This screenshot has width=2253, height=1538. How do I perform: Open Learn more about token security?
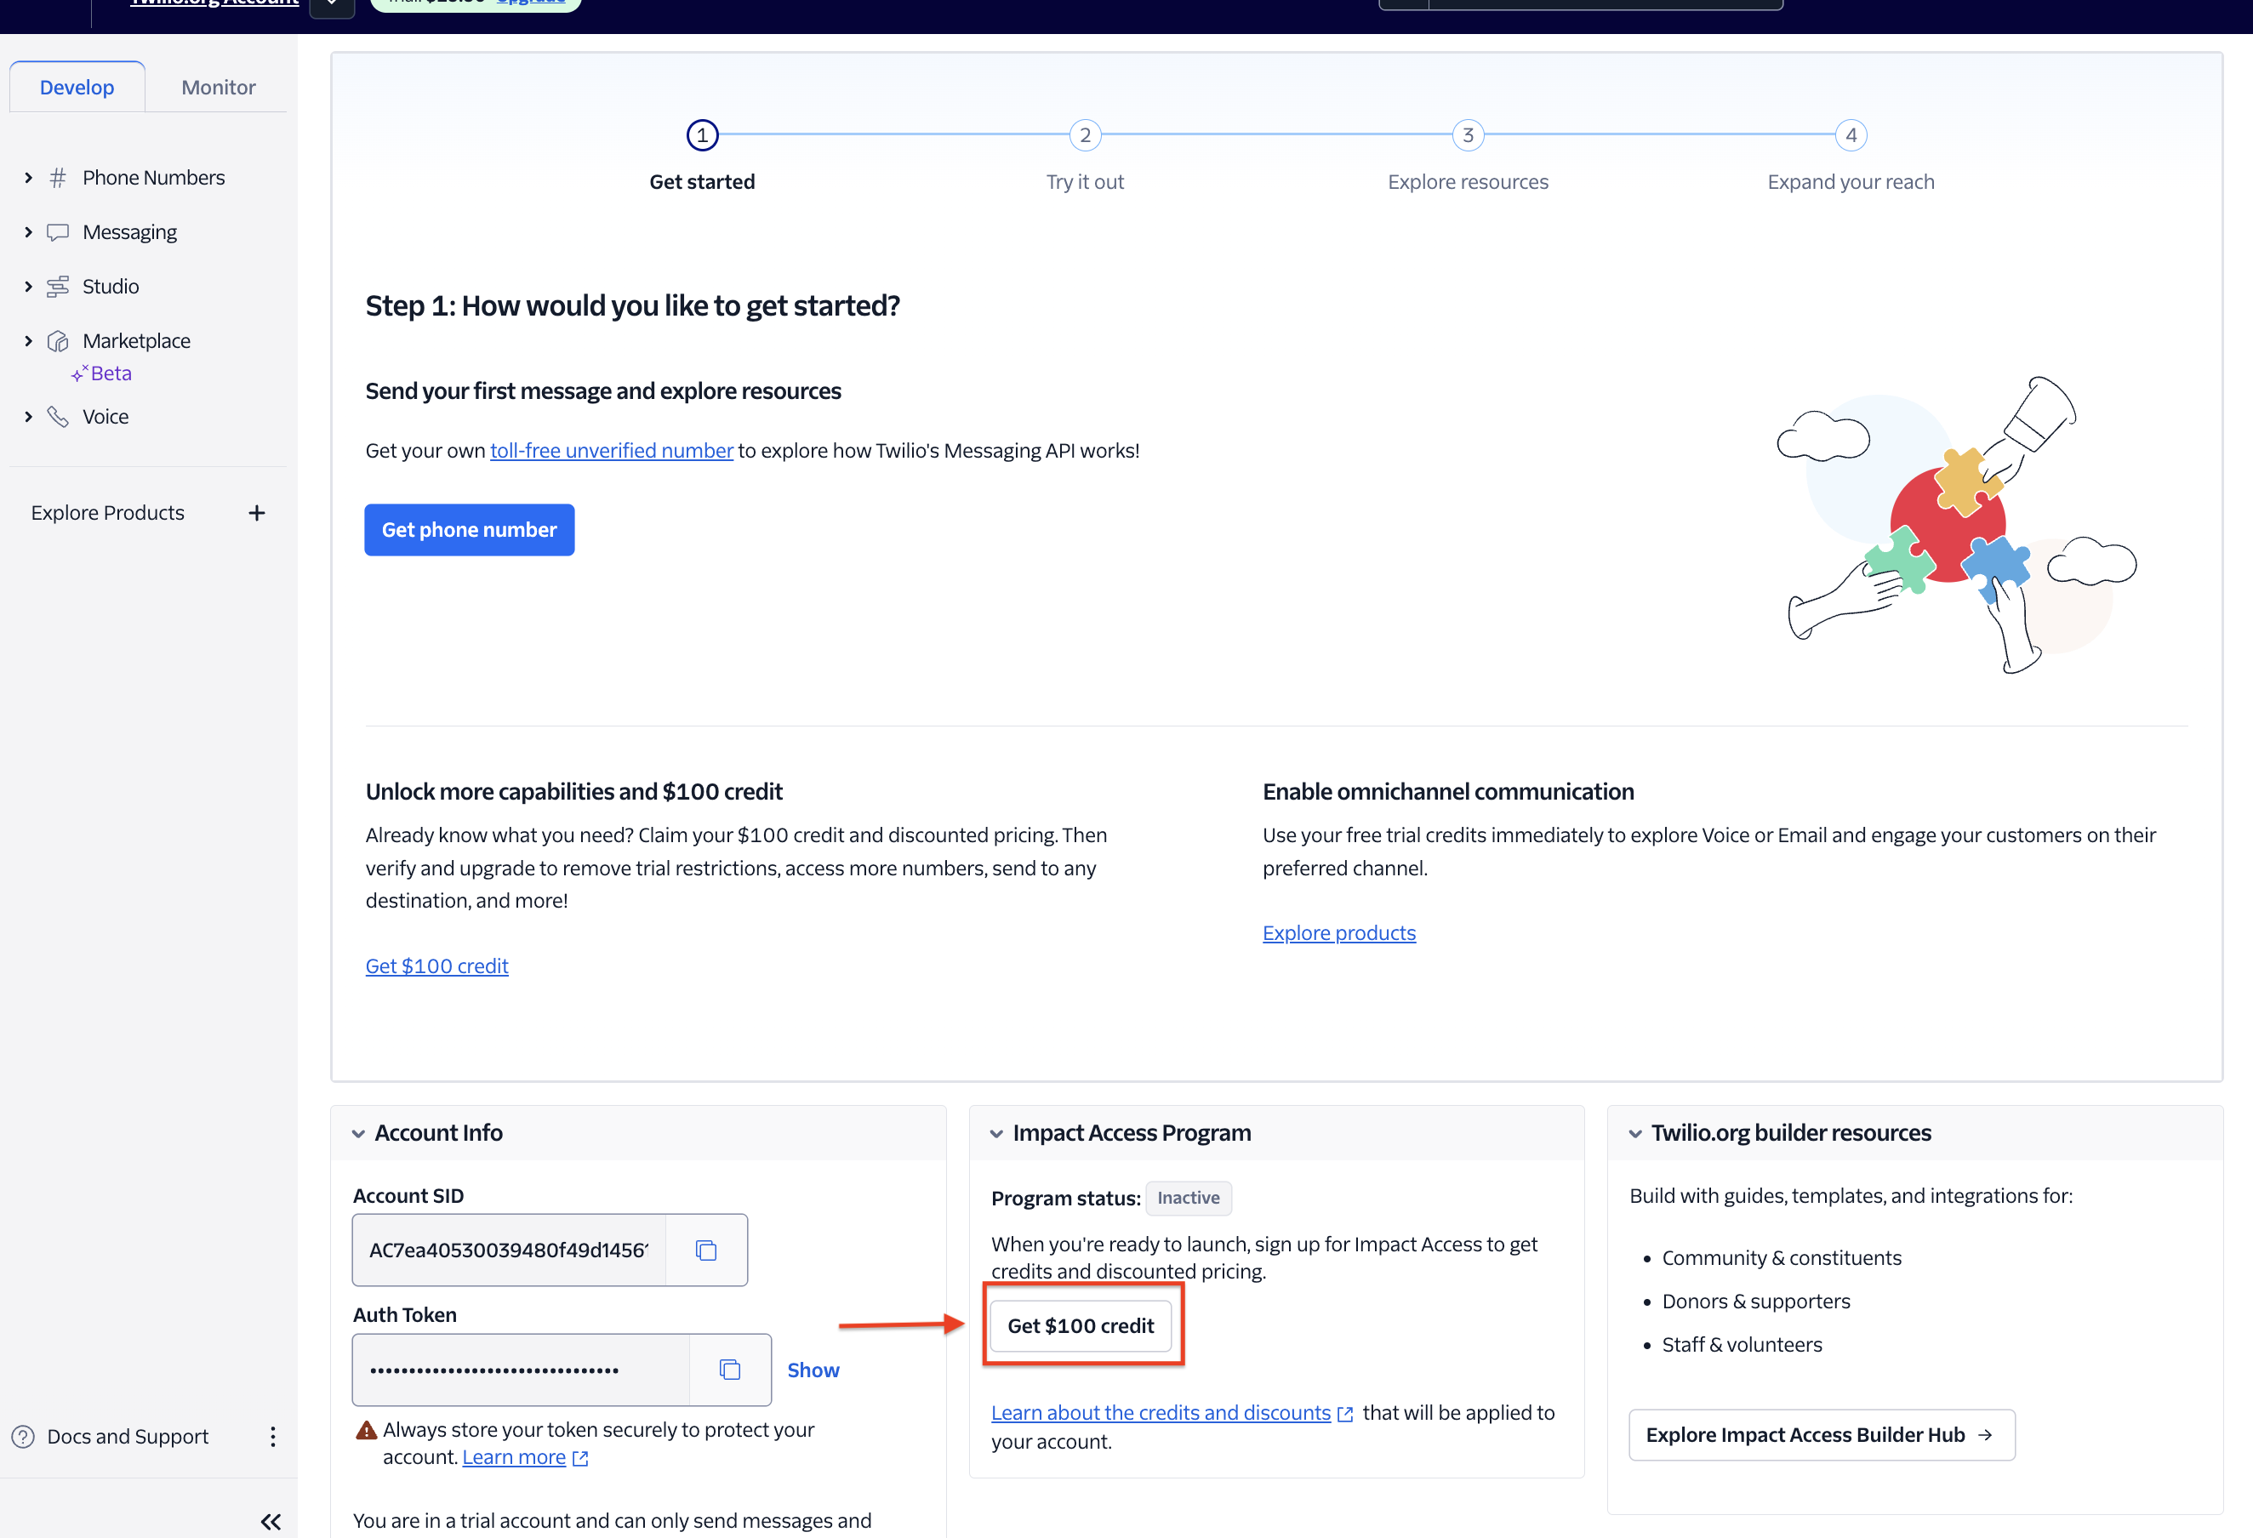click(514, 1457)
